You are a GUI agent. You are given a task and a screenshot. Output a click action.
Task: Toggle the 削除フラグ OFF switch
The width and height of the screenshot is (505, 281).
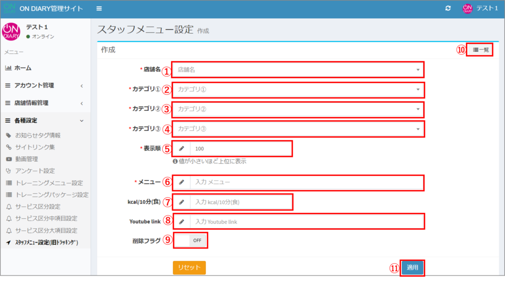[191, 241]
